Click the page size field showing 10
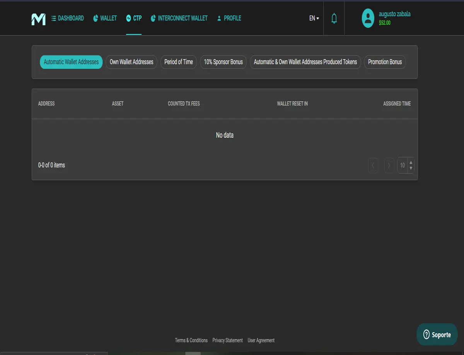Viewport: 464px width, 355px height. (x=403, y=165)
